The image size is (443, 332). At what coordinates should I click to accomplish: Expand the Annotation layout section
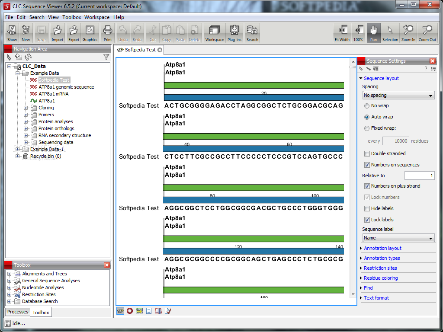[x=361, y=248]
